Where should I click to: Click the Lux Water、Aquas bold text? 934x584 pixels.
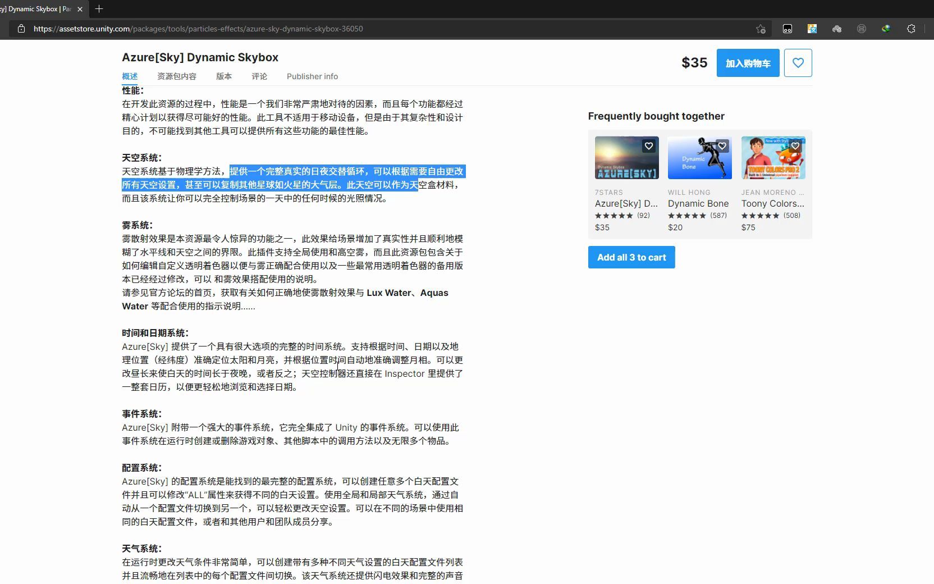(x=408, y=293)
